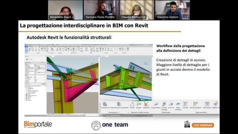Click the ViewCube in the right 3D view
Screen dimensions: 238x134
tap(145, 63)
